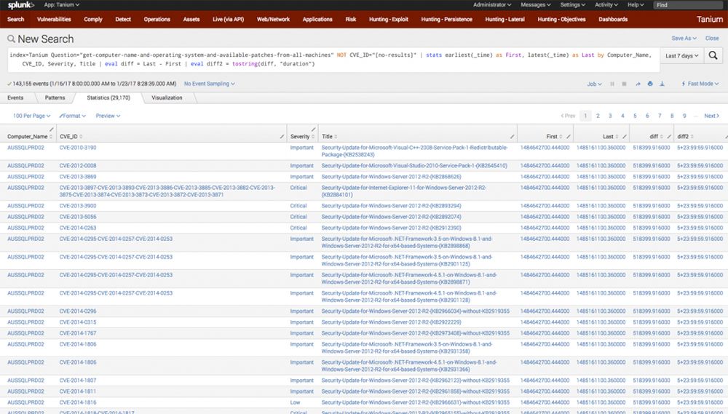
Task: Open the Format options dropdown
Action: tap(73, 116)
